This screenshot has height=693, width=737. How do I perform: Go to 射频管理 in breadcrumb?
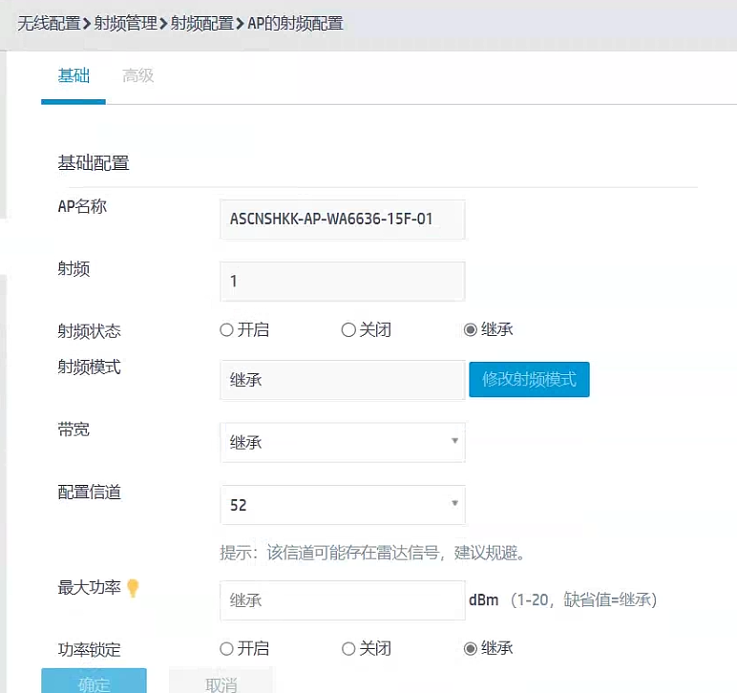pyautogui.click(x=125, y=23)
